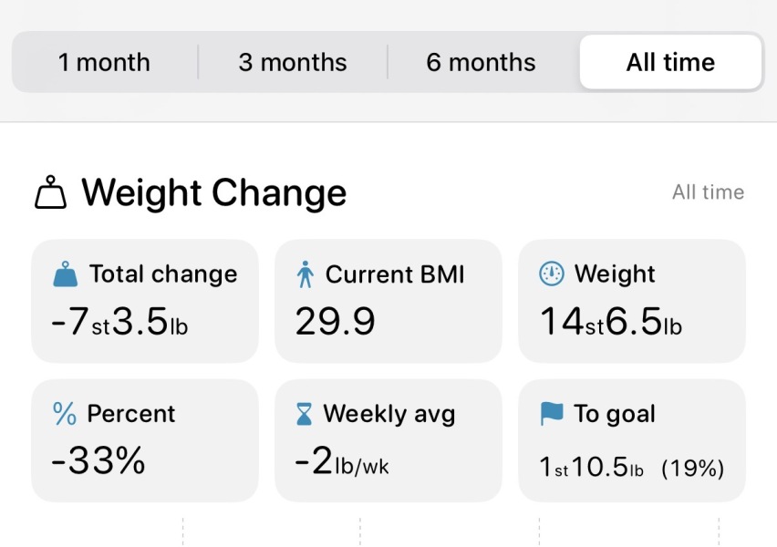Open the Current BMI 29.9 card

click(x=388, y=301)
